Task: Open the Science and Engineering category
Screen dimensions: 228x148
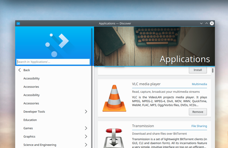Action: point(40,145)
